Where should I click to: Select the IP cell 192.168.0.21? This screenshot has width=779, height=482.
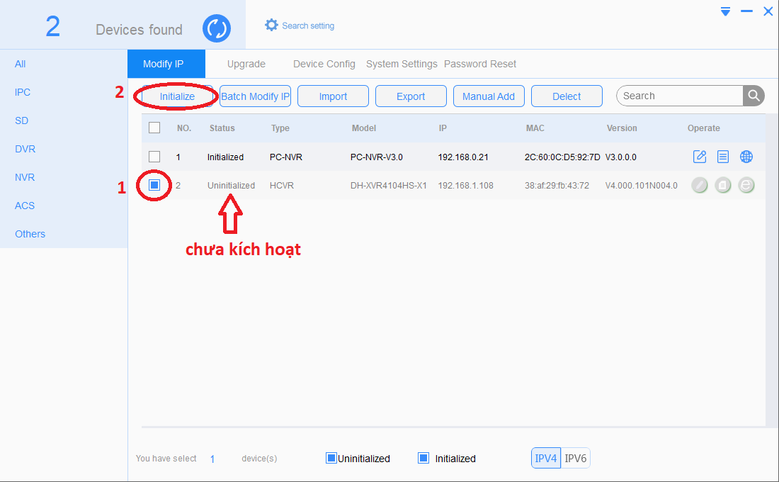pyautogui.click(x=463, y=157)
